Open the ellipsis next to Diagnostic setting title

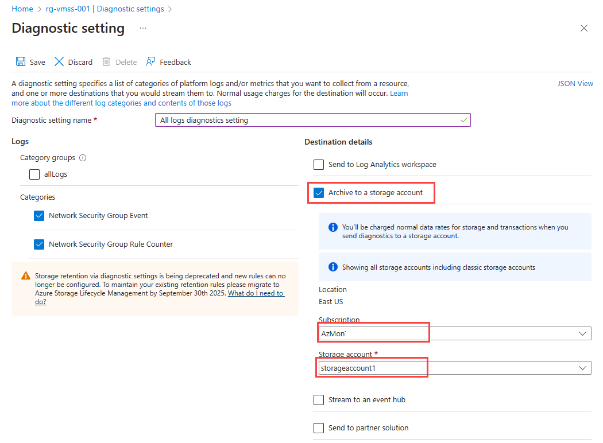tap(142, 28)
